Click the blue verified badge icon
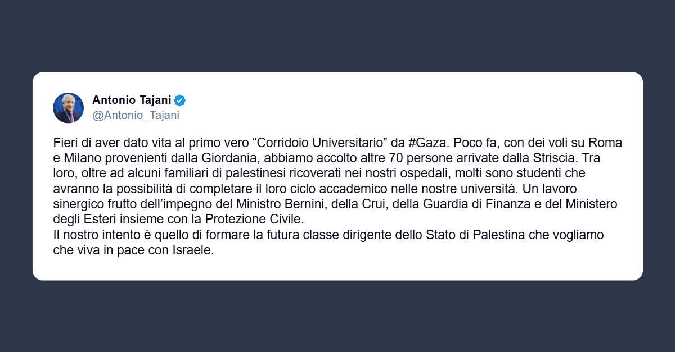This screenshot has width=675, height=352. pos(179,101)
